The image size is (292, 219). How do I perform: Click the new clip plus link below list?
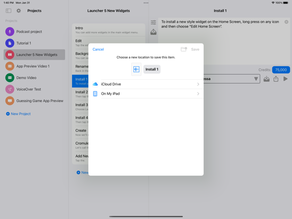[x=83, y=172]
